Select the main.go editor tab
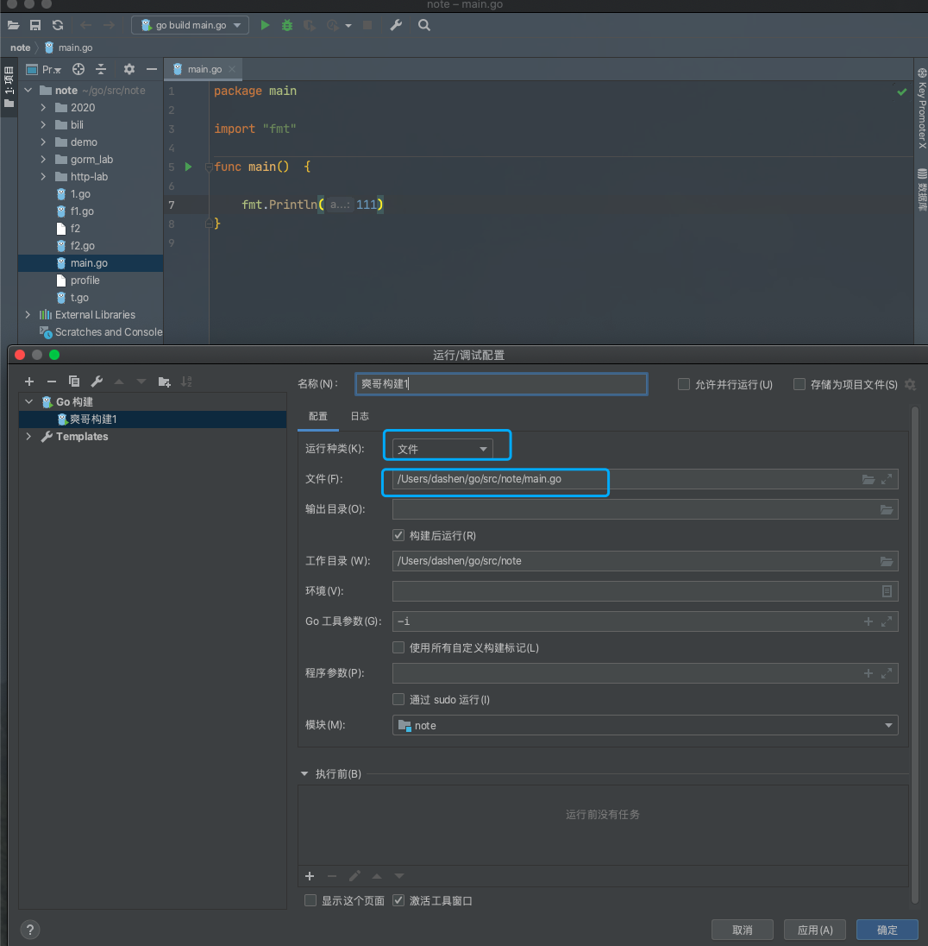Viewport: 928px width, 946px height. [204, 69]
